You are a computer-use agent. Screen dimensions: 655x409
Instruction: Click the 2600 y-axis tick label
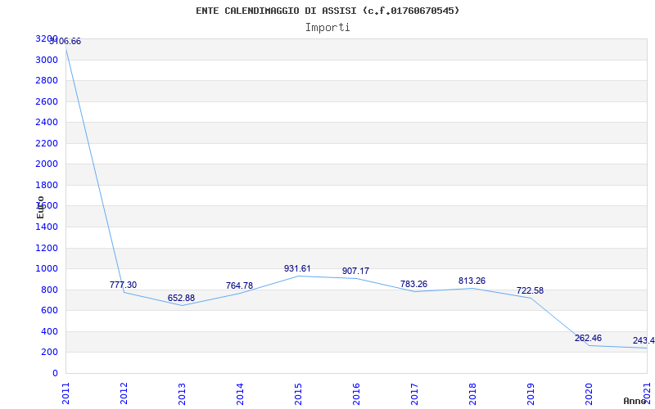click(x=47, y=101)
